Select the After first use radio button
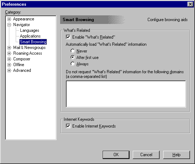Viewport: 195px width, 164px height. point(73,58)
